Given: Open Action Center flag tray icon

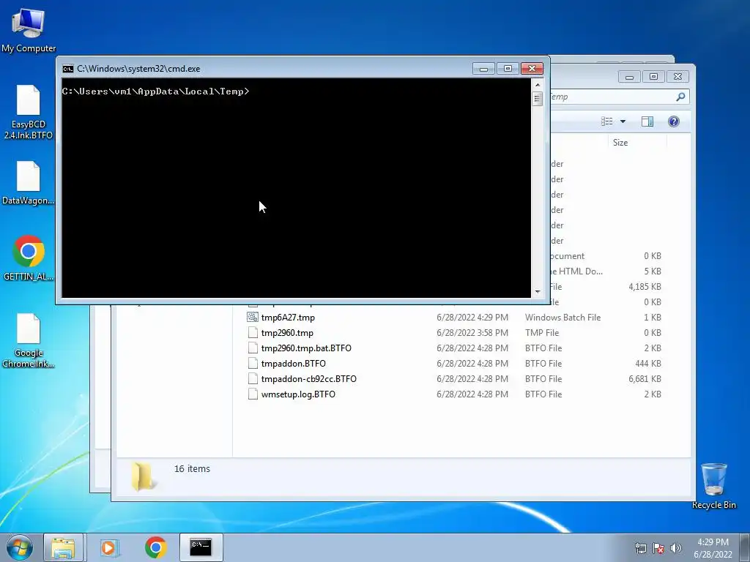Looking at the screenshot, I should (658, 548).
